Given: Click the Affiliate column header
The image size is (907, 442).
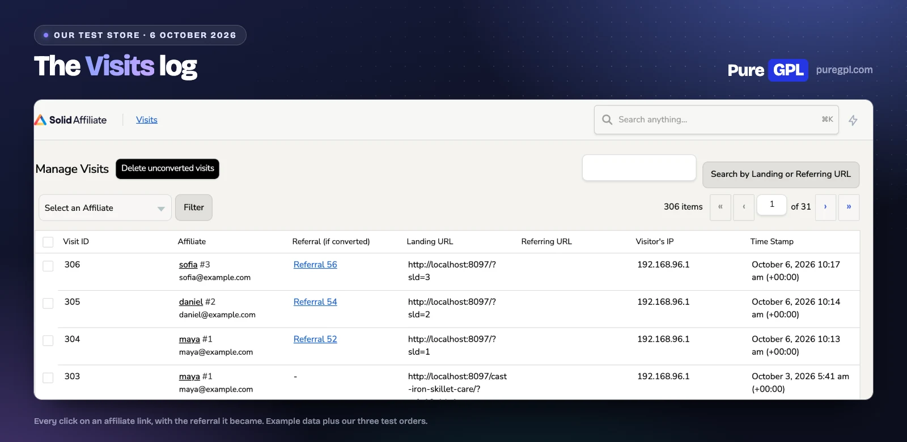Looking at the screenshot, I should click(192, 241).
